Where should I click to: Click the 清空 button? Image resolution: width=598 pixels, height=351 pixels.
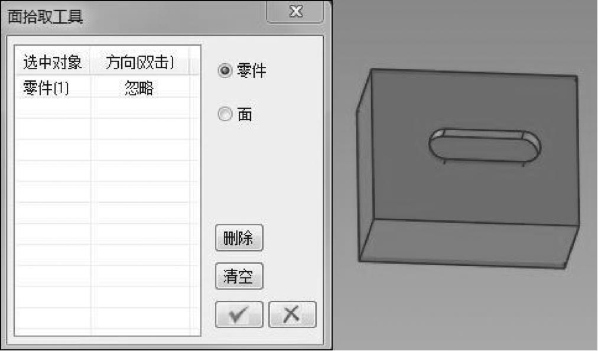(239, 276)
